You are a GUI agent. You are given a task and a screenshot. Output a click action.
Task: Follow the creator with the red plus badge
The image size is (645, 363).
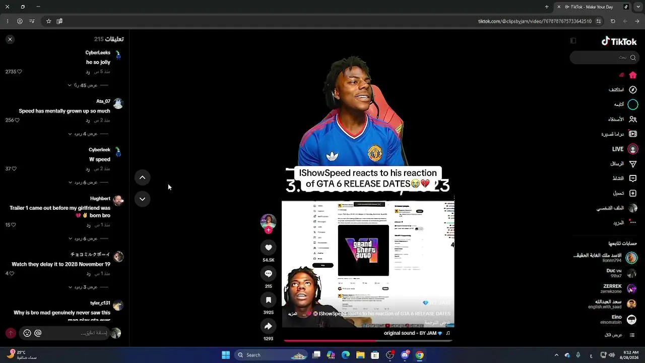(268, 230)
